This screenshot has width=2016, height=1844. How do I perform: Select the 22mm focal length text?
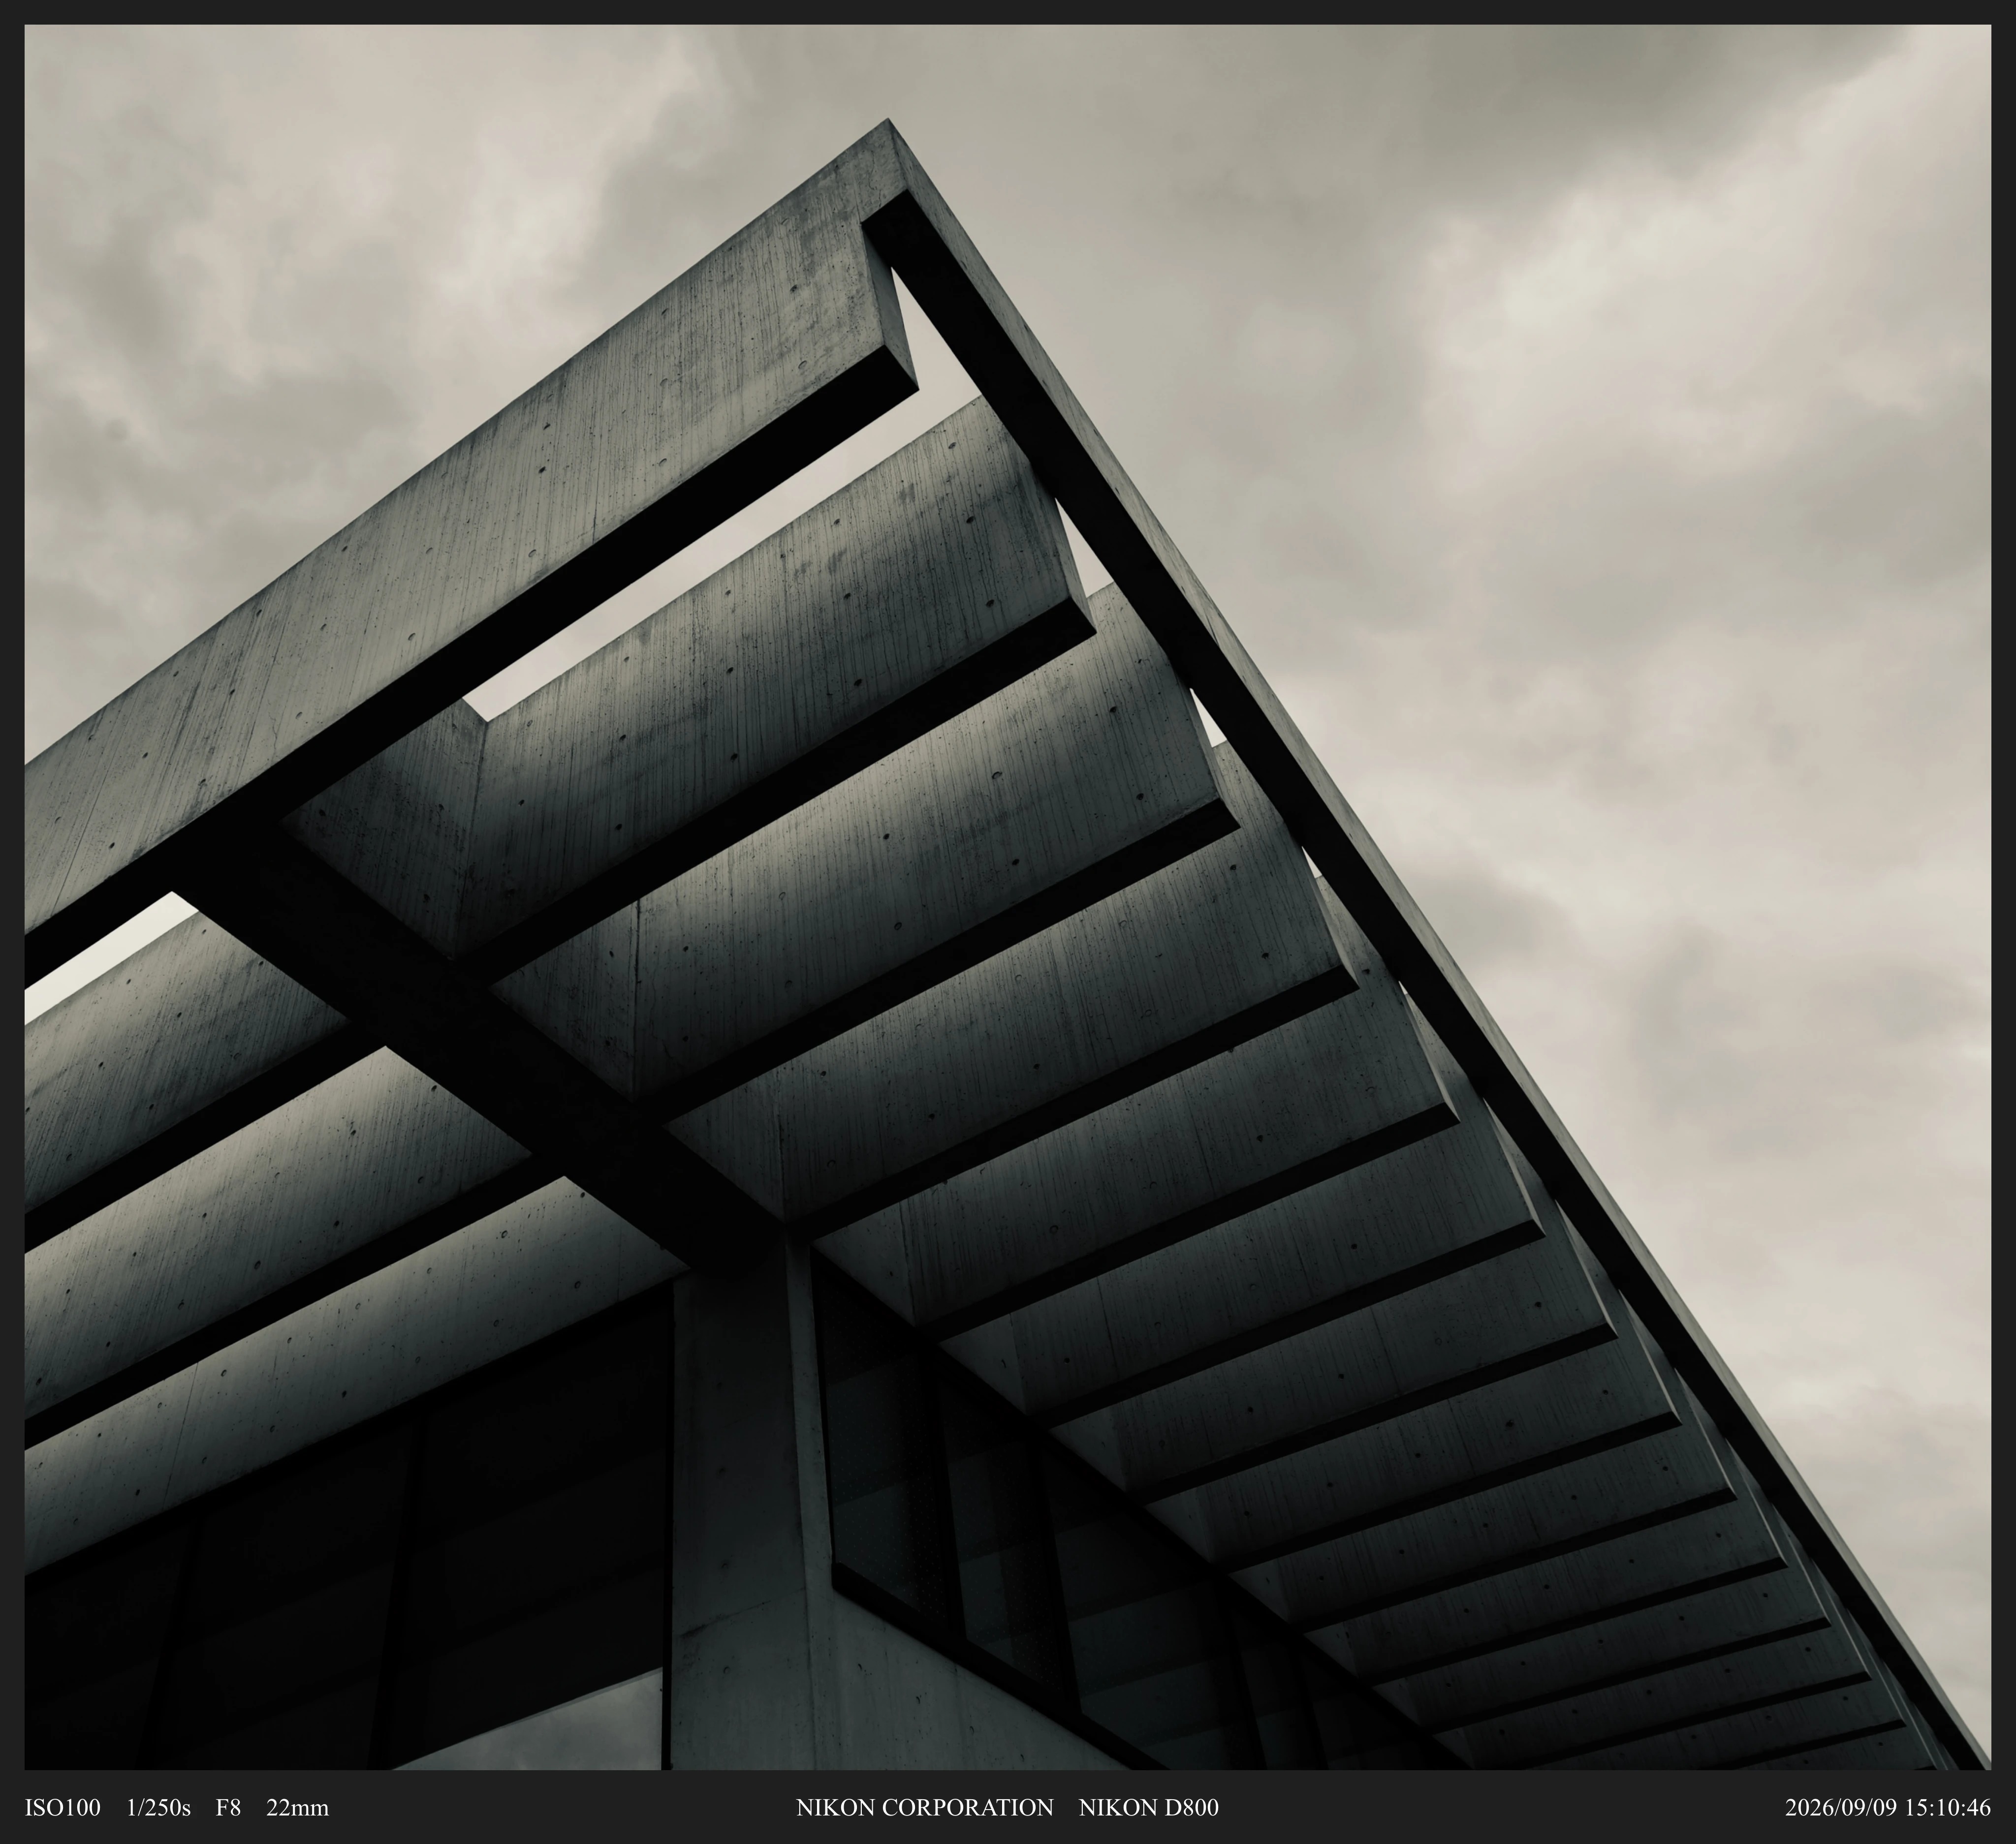[x=298, y=1807]
